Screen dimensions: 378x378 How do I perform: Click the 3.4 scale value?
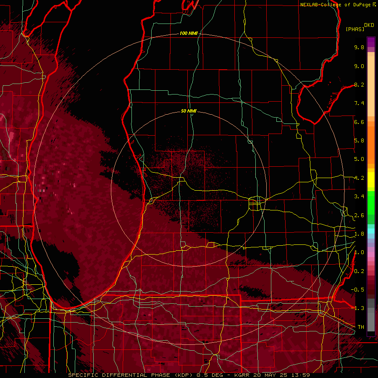tap(359, 197)
